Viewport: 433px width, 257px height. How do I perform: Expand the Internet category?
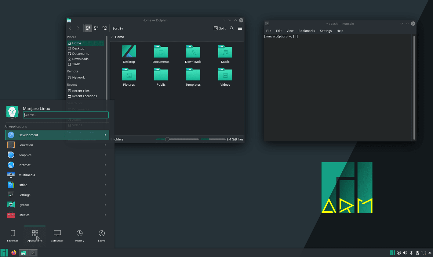57,165
